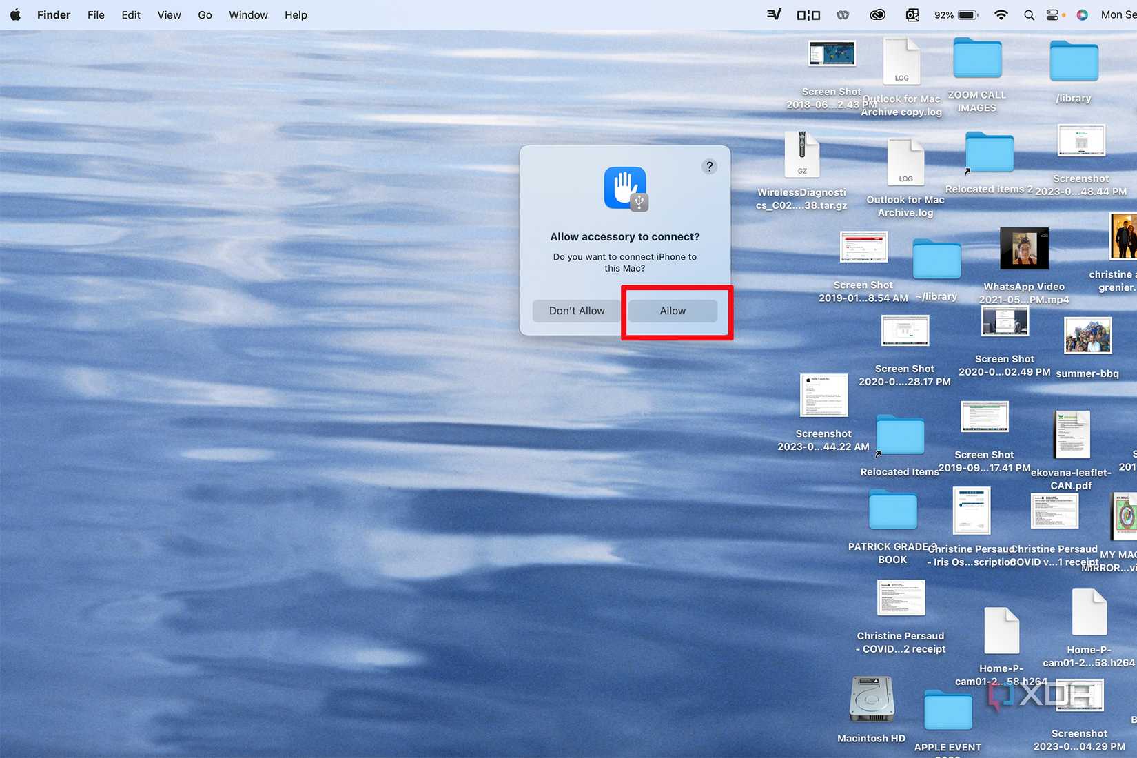Select Screen Shot 2020-0...02.49 PM file
Image resolution: width=1137 pixels, height=758 pixels.
click(1005, 320)
